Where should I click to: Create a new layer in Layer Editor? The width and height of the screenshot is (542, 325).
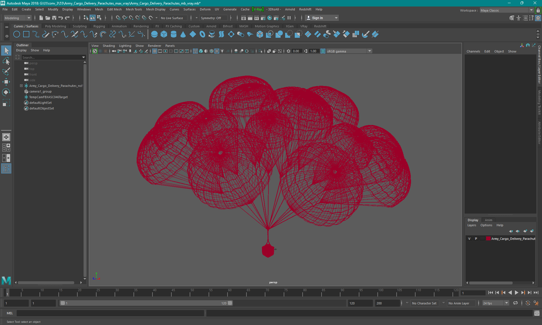525,231
